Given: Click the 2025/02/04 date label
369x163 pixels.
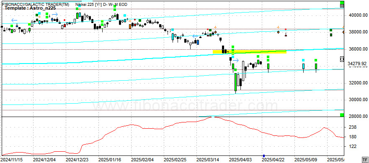Looking at the screenshot, I should point(142,160).
